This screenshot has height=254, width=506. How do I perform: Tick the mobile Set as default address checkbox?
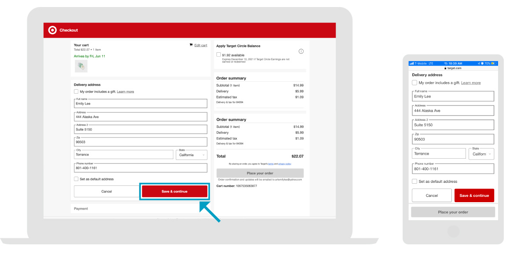point(414,181)
